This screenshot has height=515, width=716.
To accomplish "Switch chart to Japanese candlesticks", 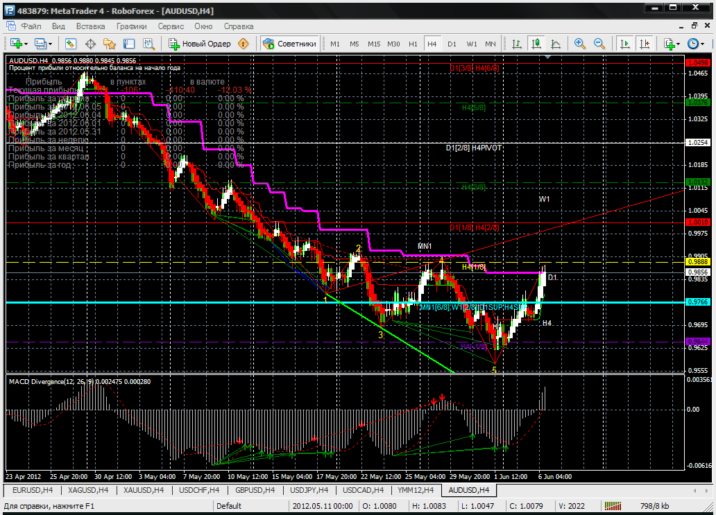I will pos(536,44).
